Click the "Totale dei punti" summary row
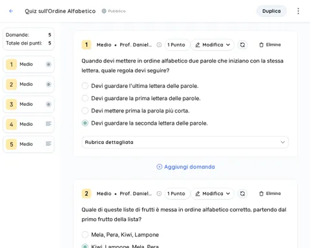This screenshot has height=248, width=310. (28, 43)
